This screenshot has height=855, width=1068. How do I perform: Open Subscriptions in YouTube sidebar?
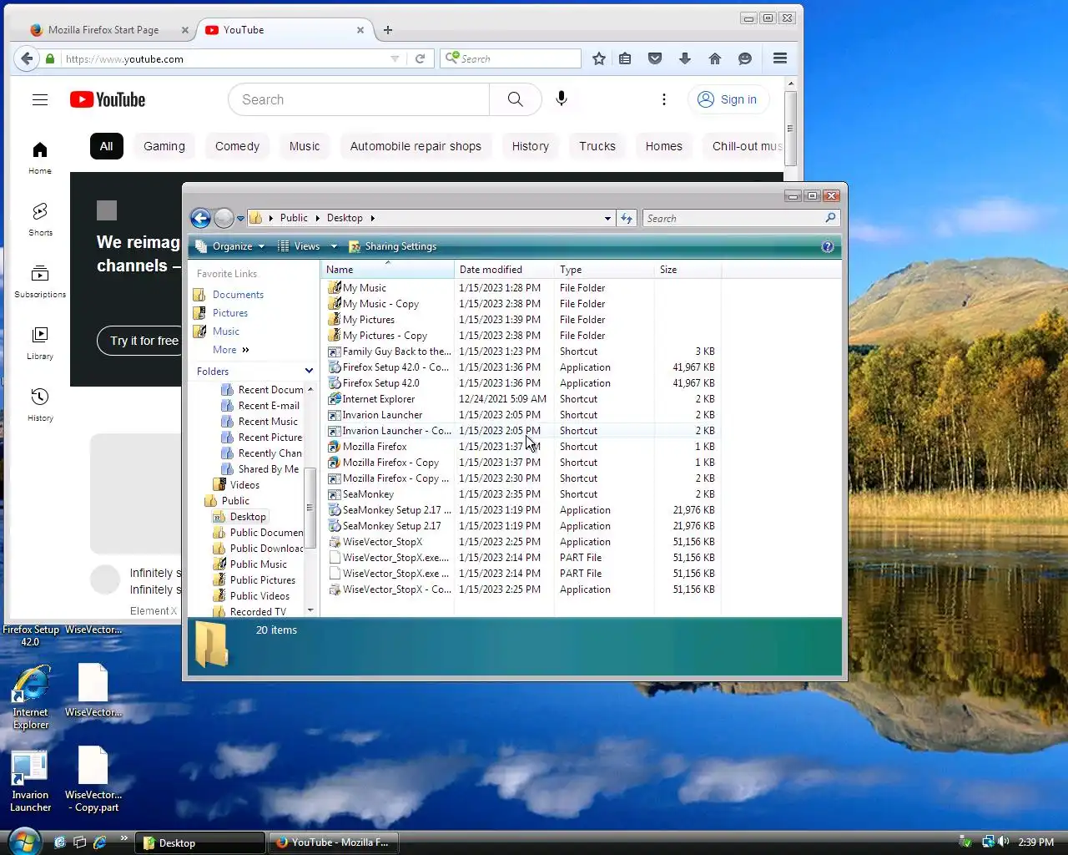(40, 281)
